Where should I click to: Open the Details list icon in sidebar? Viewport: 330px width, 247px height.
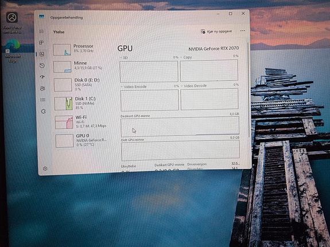(x=43, y=100)
